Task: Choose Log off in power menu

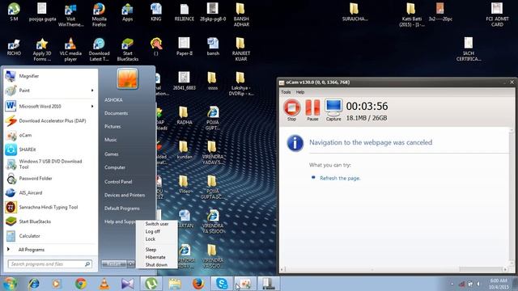Action: [153, 231]
